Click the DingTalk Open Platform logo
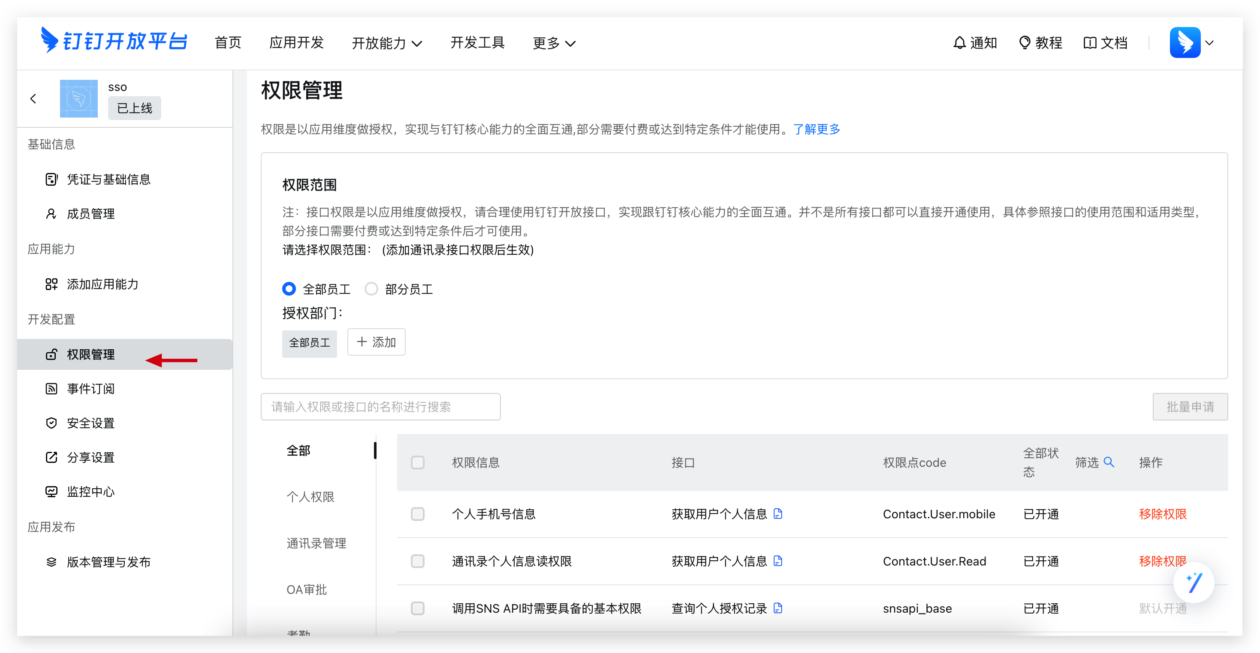Image resolution: width=1260 pixels, height=653 pixels. [x=114, y=41]
